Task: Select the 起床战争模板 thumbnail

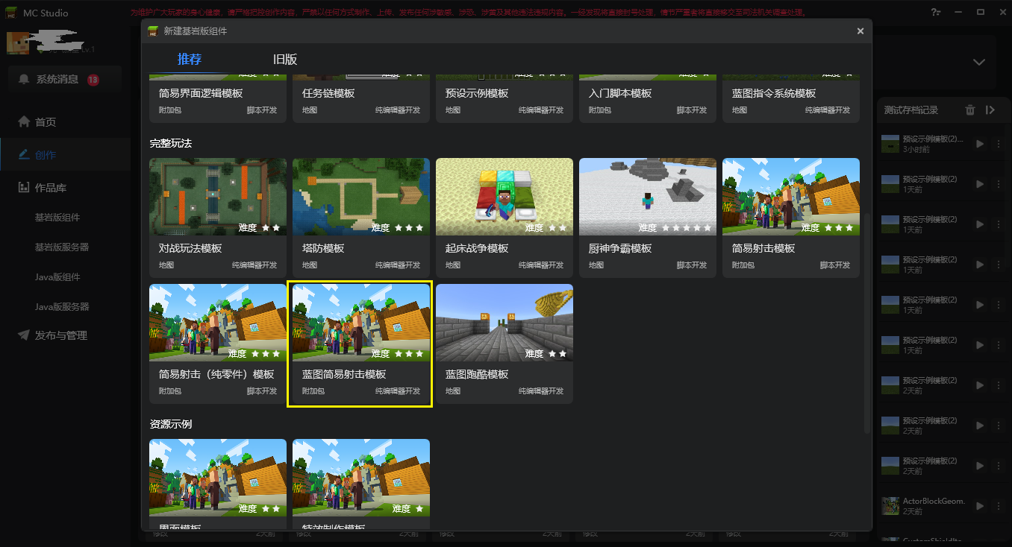Action: (x=505, y=197)
